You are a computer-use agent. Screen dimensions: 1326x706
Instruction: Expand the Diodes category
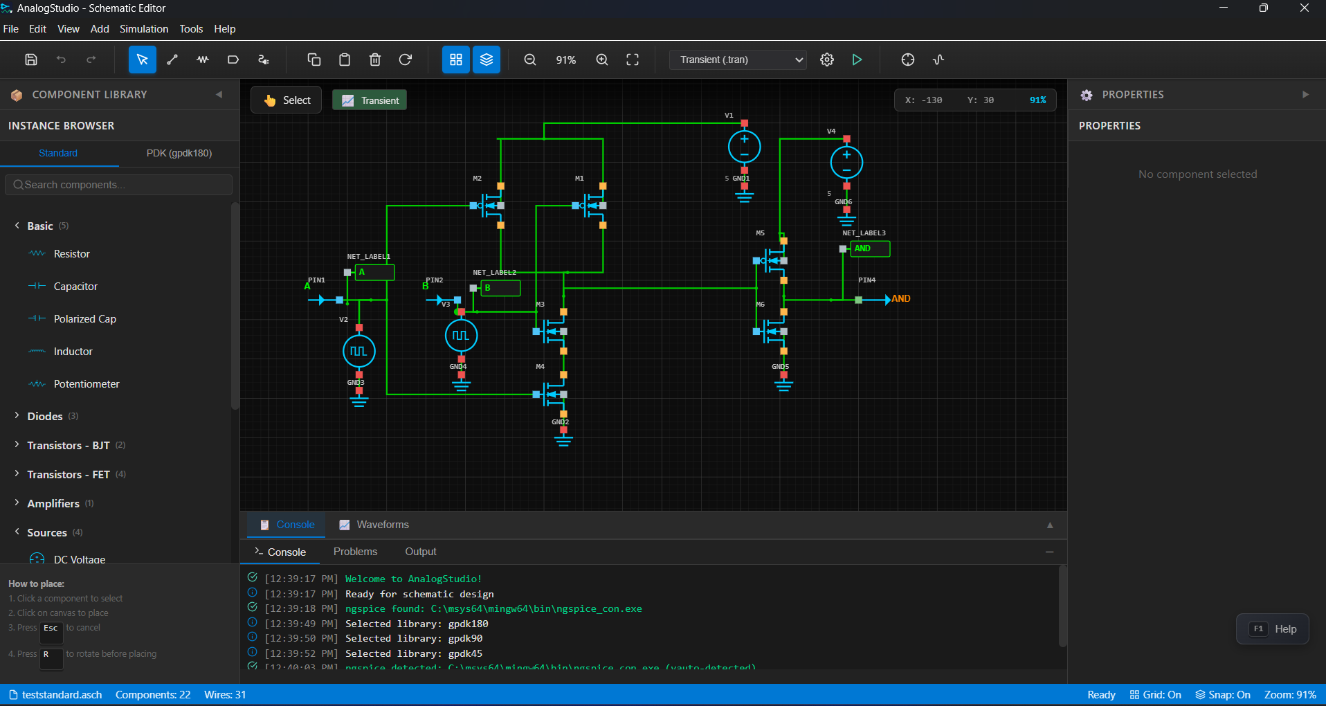click(x=45, y=416)
